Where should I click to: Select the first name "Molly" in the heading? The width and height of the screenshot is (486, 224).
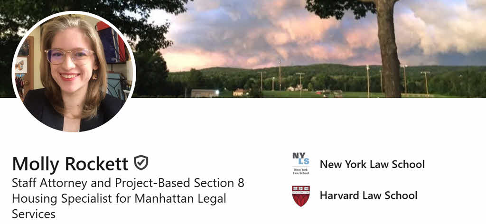(x=36, y=164)
